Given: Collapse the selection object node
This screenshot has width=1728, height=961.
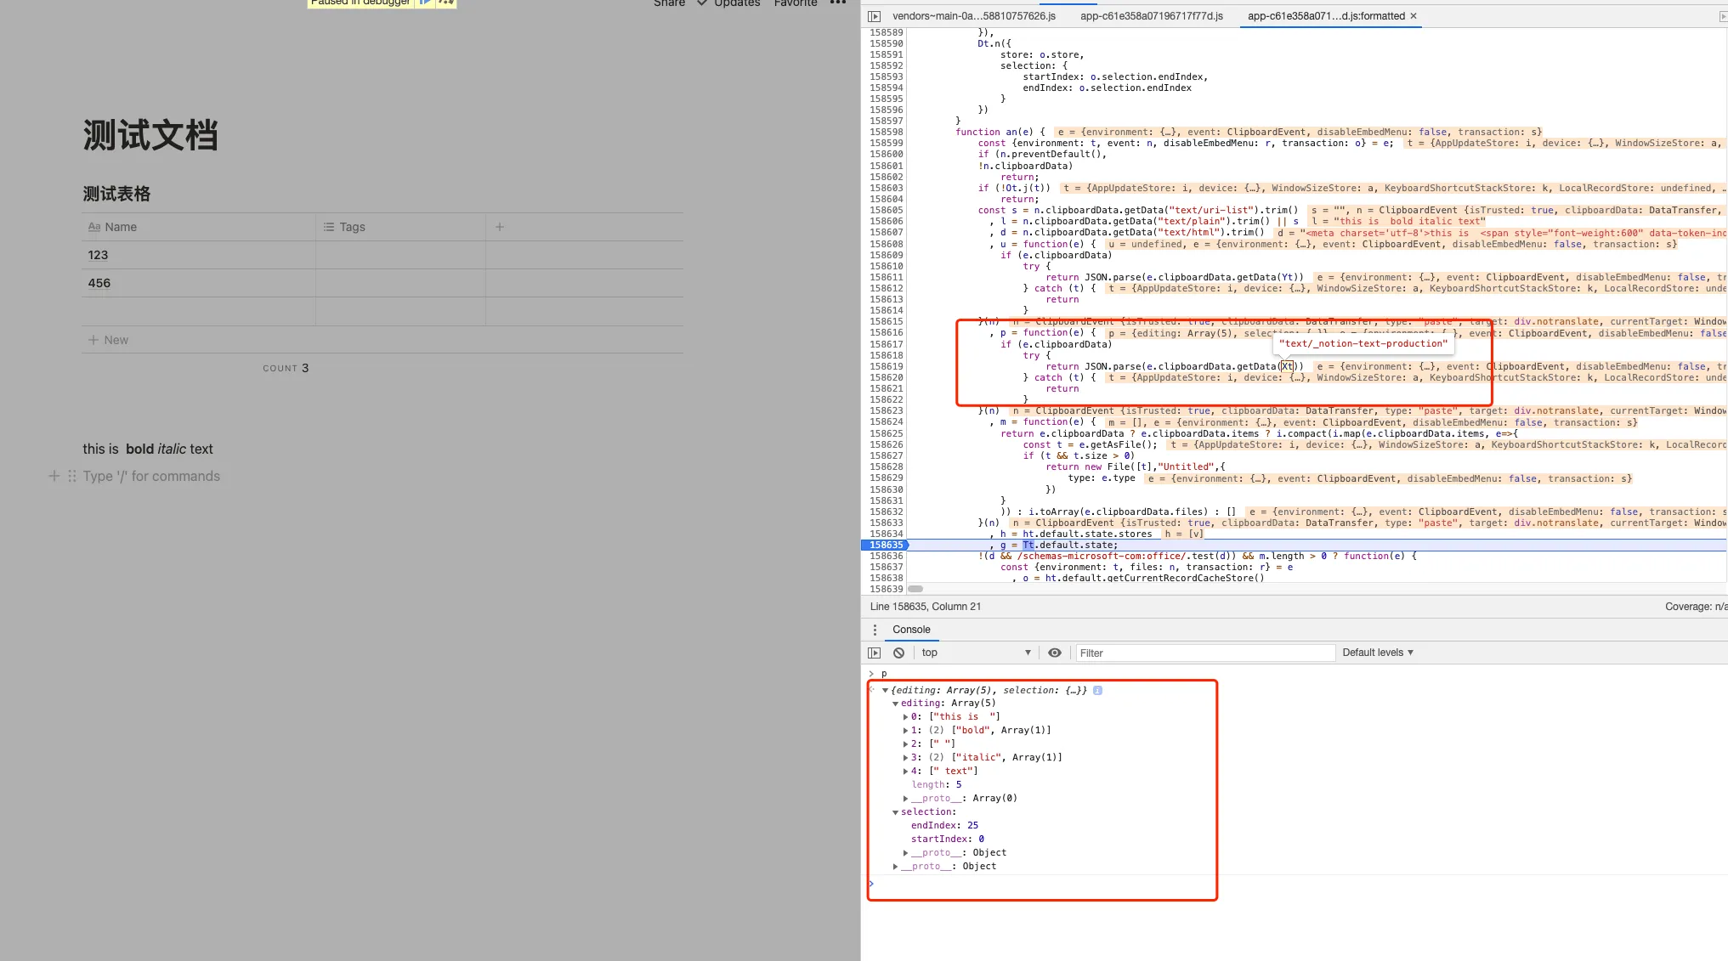Looking at the screenshot, I should (895, 812).
